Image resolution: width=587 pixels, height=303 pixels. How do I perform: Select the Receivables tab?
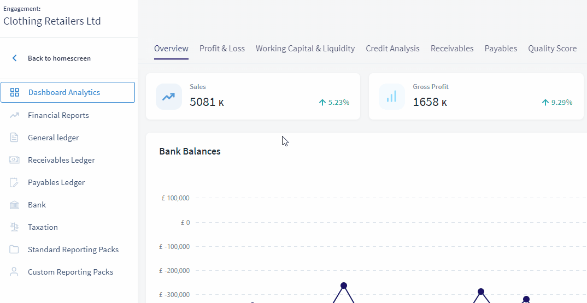[452, 49]
